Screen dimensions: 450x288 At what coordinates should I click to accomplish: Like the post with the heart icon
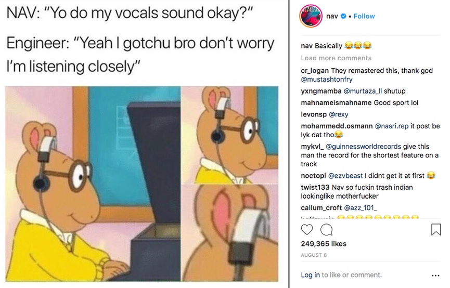(x=307, y=230)
